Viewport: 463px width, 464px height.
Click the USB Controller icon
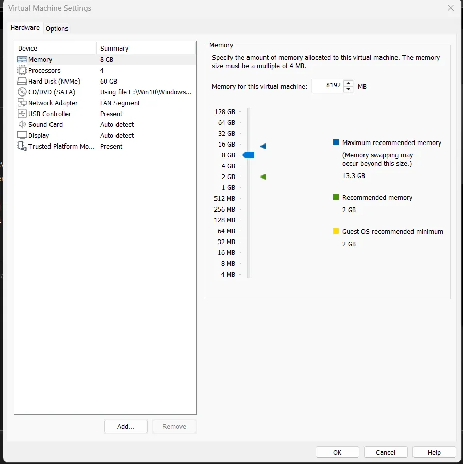coord(22,114)
